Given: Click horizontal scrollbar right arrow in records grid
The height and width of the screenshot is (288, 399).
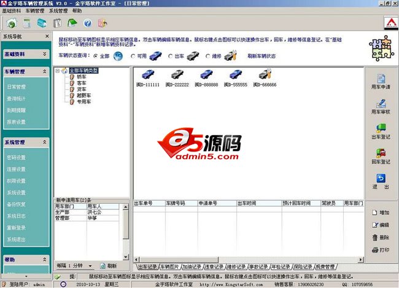Looking at the screenshot, I should coord(360,260).
